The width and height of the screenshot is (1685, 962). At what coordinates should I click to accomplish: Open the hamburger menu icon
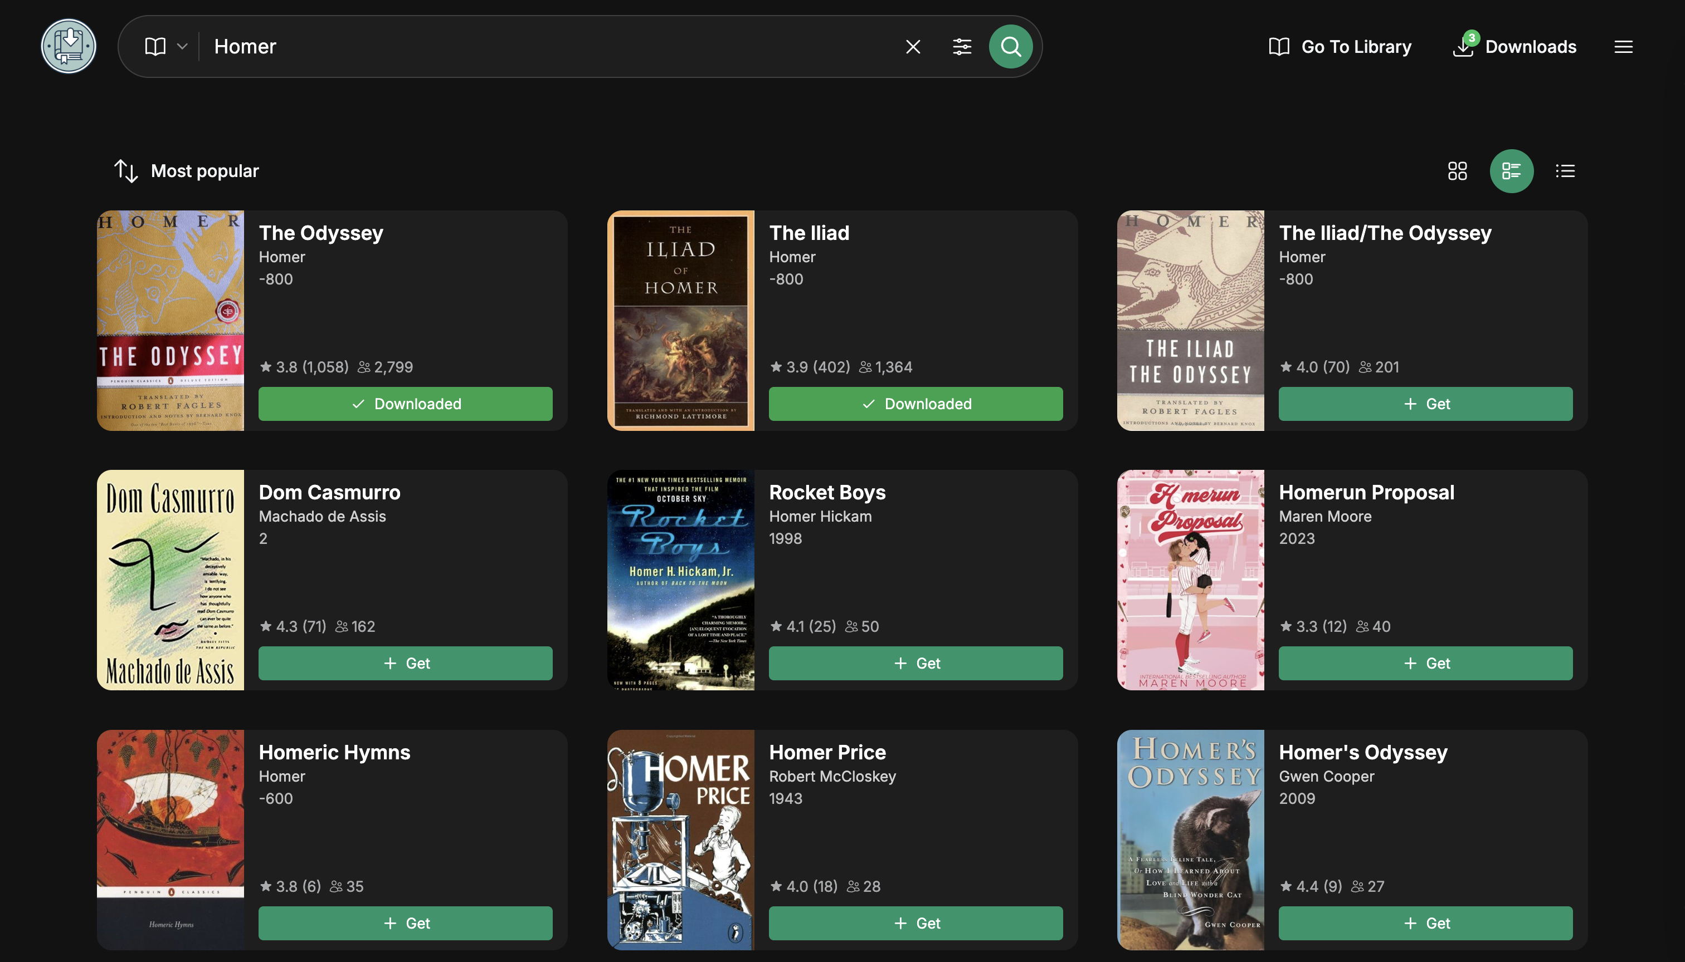(1624, 46)
